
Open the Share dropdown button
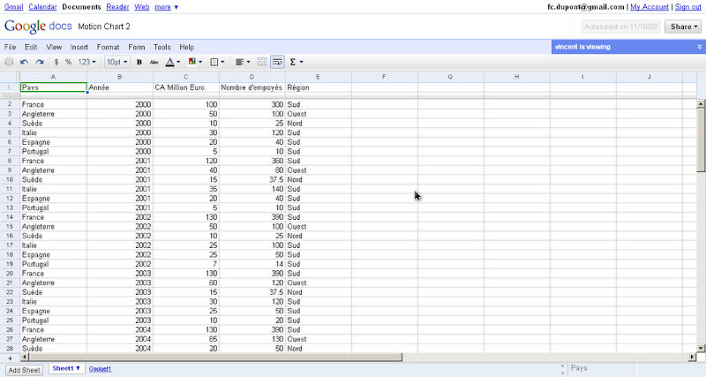coord(683,26)
